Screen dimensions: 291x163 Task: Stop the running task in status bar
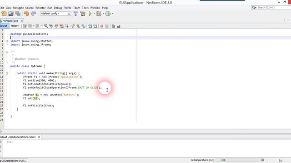pos(263,160)
